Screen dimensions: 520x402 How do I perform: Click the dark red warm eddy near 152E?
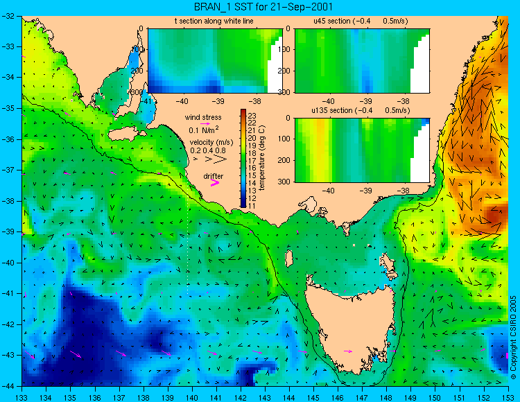[496, 213]
